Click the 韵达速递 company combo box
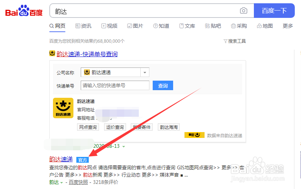This screenshot has width=301, height=189. (115, 72)
